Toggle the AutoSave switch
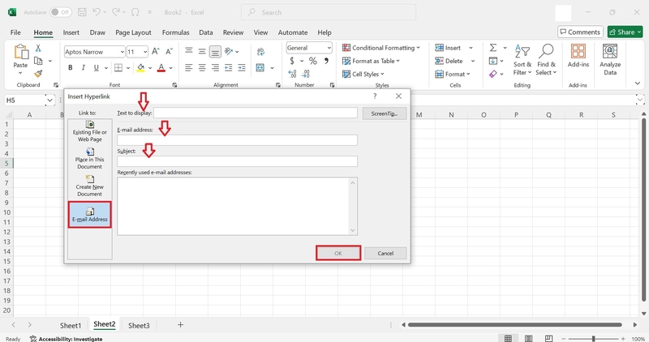The image size is (649, 342). coord(60,12)
